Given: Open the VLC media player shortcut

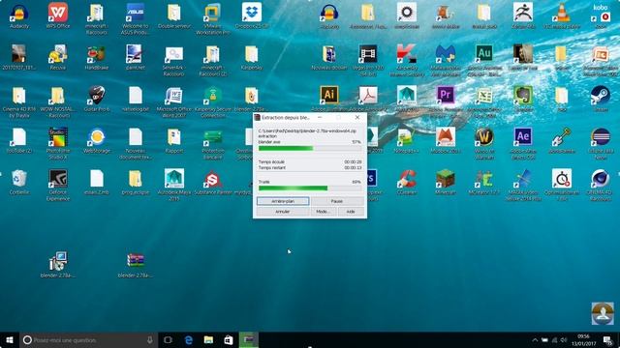Looking at the screenshot, I should click(562, 16).
